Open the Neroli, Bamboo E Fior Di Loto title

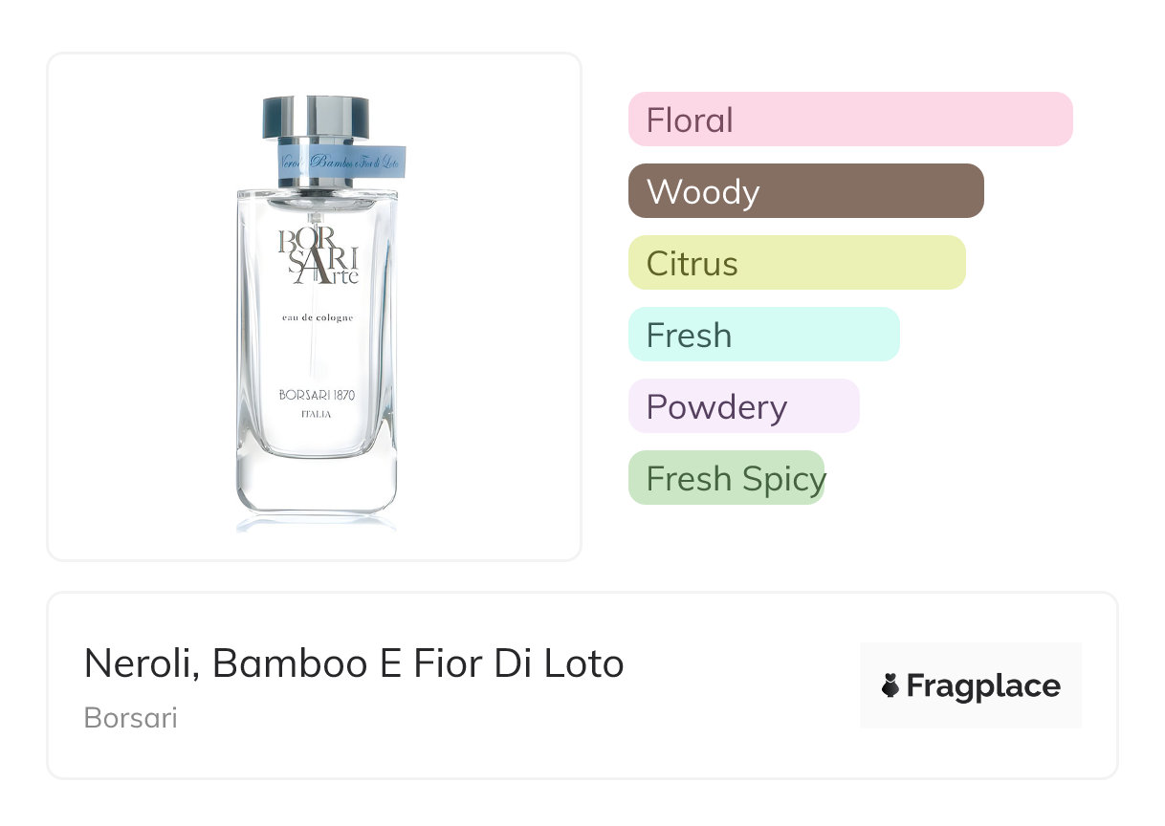tap(354, 663)
